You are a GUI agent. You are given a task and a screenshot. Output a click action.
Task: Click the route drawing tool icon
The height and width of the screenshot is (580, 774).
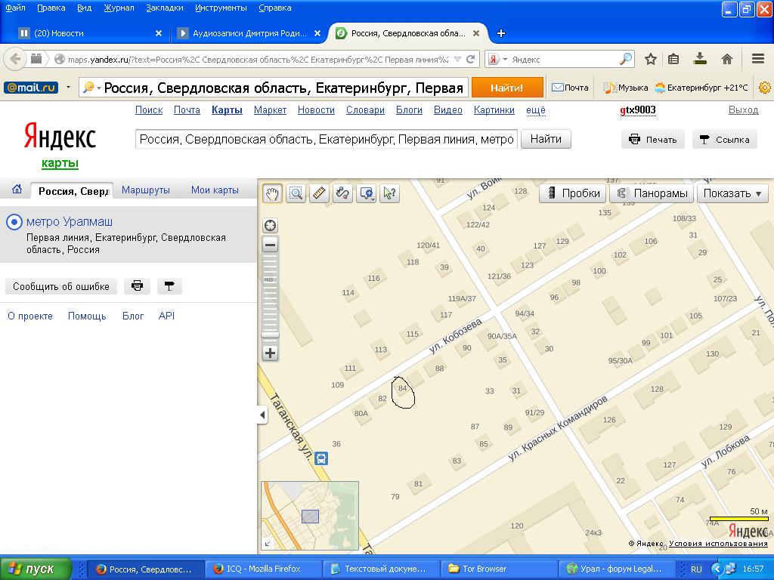tap(342, 193)
